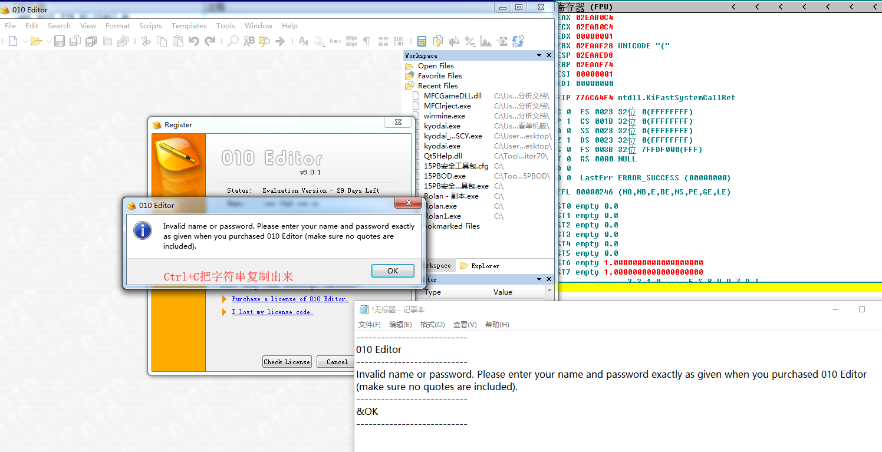Click the Close File toolbar icon

coord(107,41)
